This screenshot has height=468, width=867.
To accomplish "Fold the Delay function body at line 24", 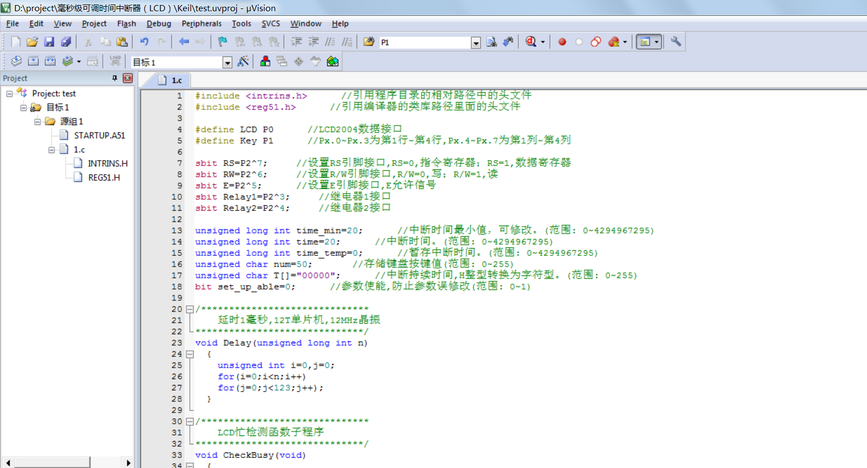I will 190,354.
